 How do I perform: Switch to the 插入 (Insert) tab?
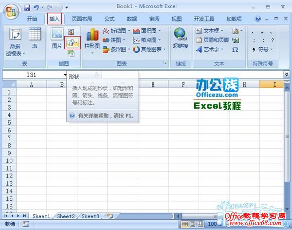click(54, 19)
